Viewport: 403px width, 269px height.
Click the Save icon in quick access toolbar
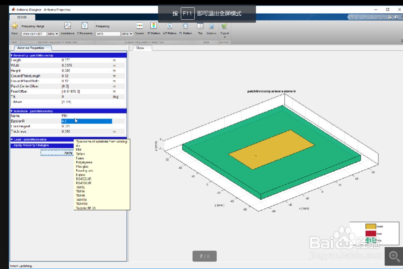[352, 17]
